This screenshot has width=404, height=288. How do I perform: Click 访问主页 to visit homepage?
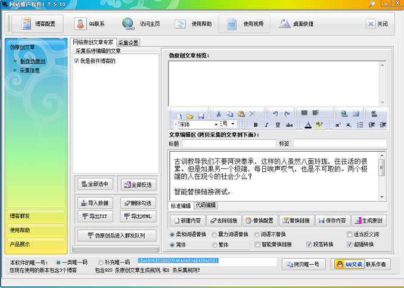pyautogui.click(x=141, y=24)
